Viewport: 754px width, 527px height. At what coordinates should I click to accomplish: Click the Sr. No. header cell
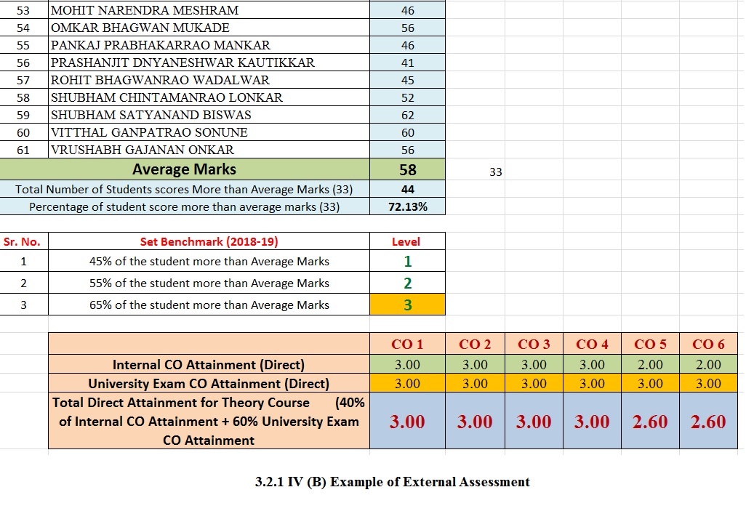pyautogui.click(x=23, y=242)
